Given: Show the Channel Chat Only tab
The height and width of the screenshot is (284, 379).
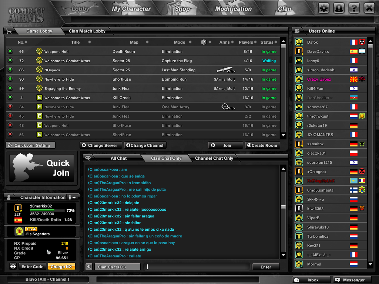Looking at the screenshot, I should coord(214,158).
